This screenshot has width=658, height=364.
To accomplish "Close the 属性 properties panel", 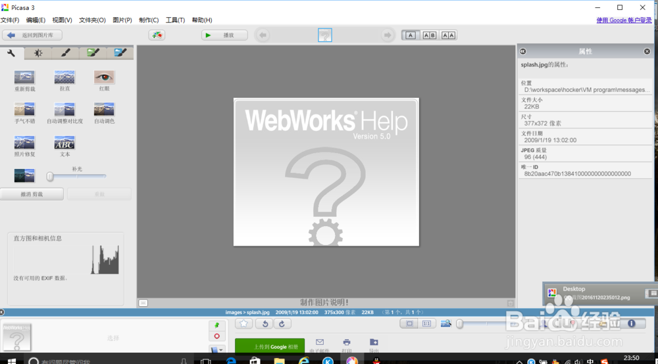I will click(647, 51).
